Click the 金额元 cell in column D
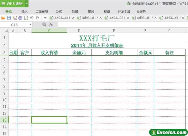This screenshot has height=136, width=188. (79, 52)
